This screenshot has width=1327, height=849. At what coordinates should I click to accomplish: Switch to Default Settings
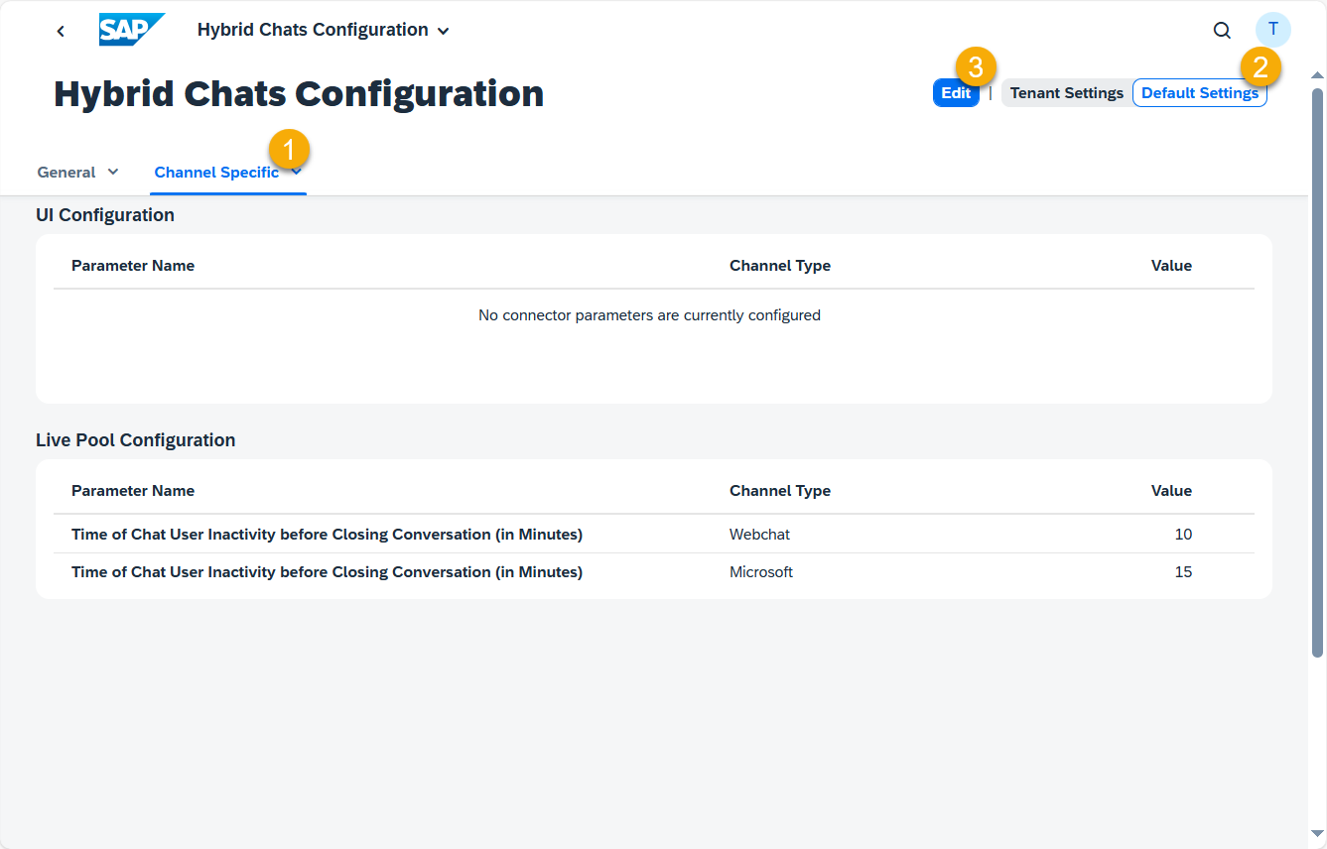[1200, 93]
